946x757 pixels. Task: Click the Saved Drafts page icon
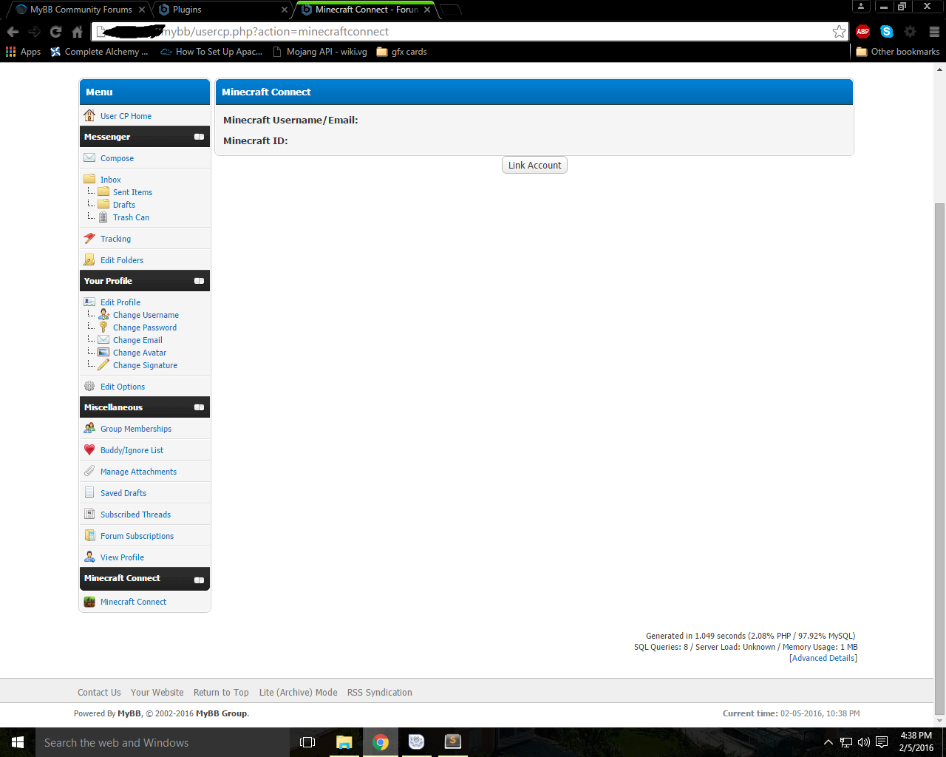click(89, 492)
